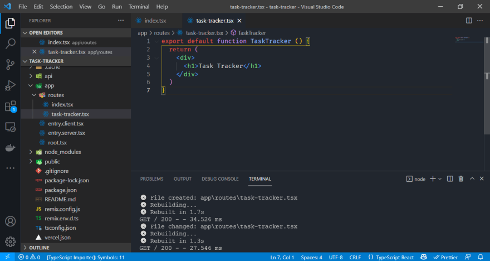Close the terminal panel
Screen dimensions: 490x261
pos(482,178)
